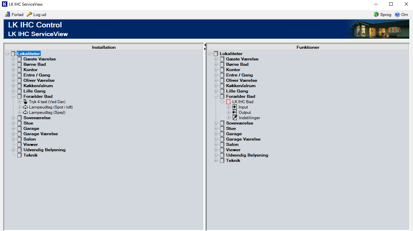Click the lamp icon beside Lampeudtag (Spejl)

point(25,112)
